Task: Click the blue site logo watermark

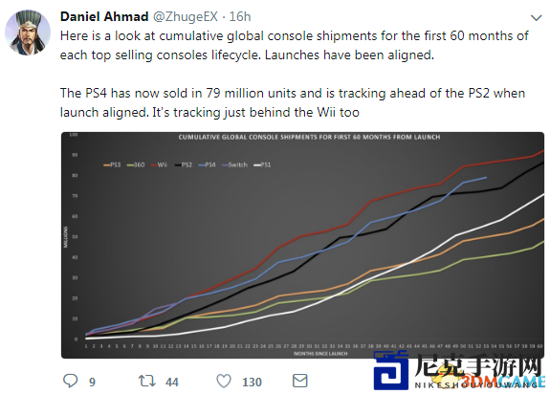Action: (391, 371)
